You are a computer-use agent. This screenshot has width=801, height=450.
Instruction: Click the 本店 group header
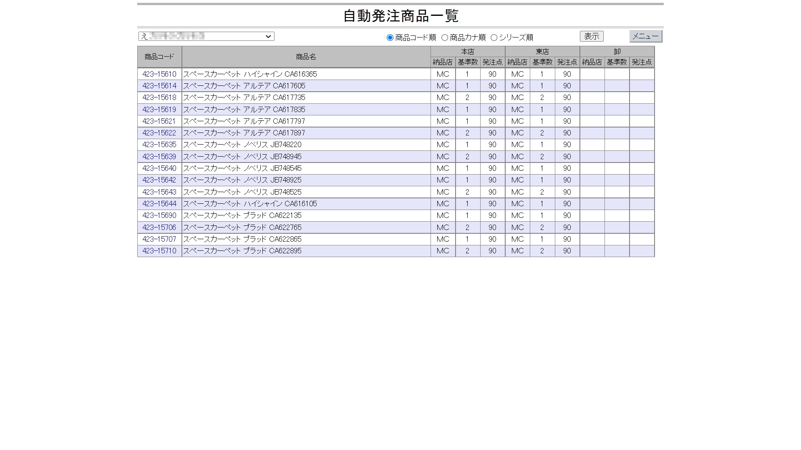pyautogui.click(x=468, y=52)
